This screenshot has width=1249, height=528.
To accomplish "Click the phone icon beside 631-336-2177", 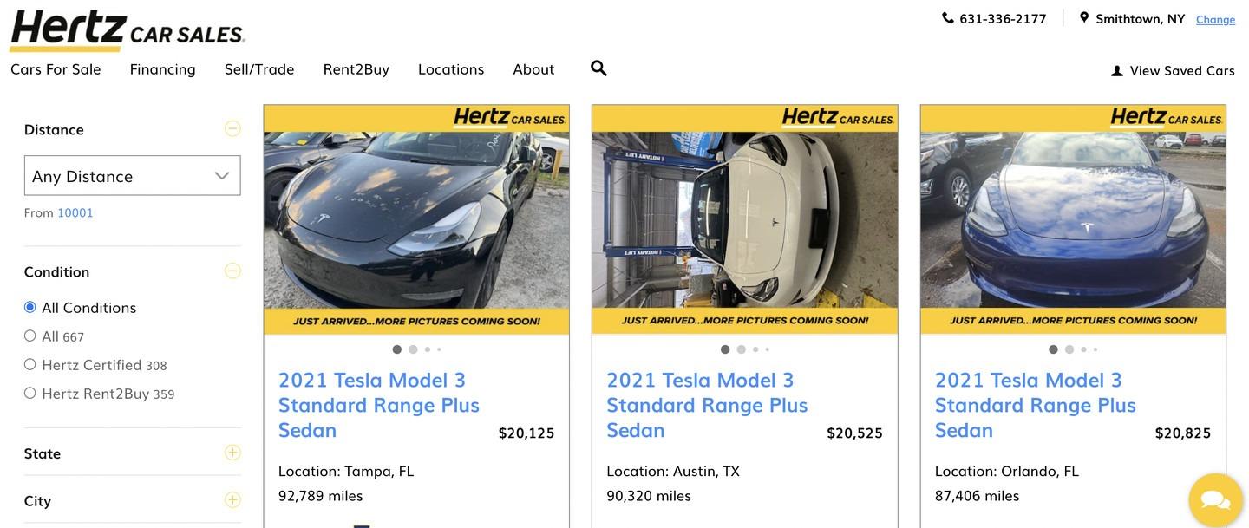I will [x=948, y=18].
